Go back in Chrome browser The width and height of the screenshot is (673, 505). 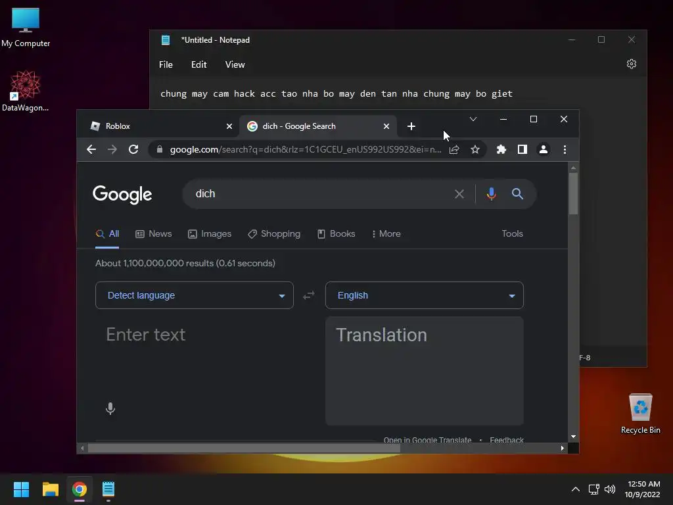[x=91, y=149]
